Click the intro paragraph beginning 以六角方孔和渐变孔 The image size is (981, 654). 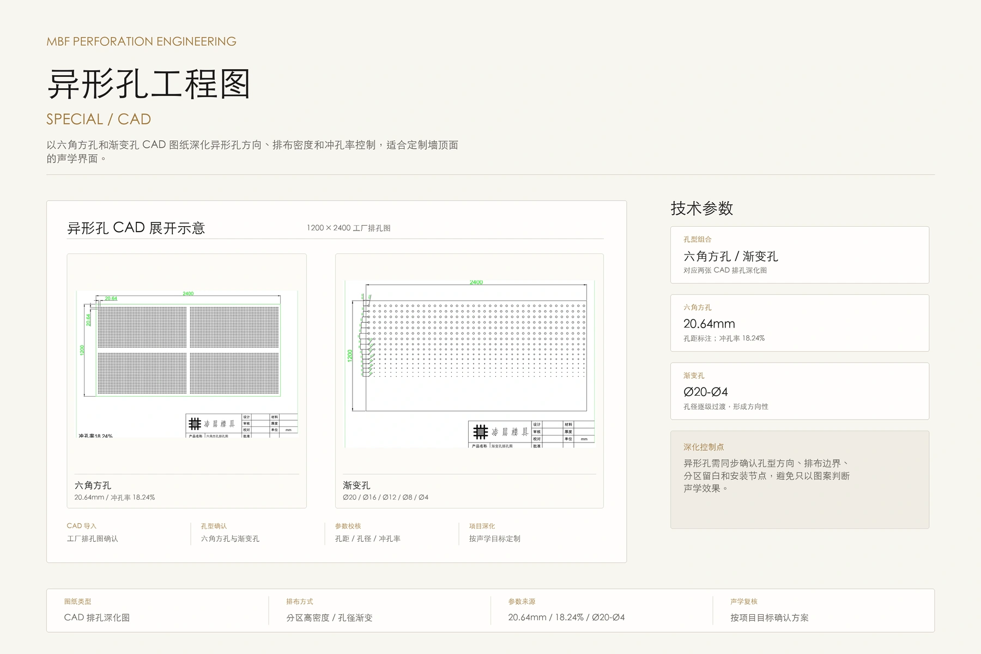252,152
